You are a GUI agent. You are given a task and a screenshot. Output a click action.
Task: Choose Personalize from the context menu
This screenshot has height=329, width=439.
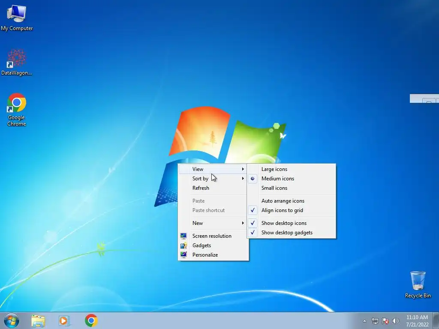(x=213, y=254)
